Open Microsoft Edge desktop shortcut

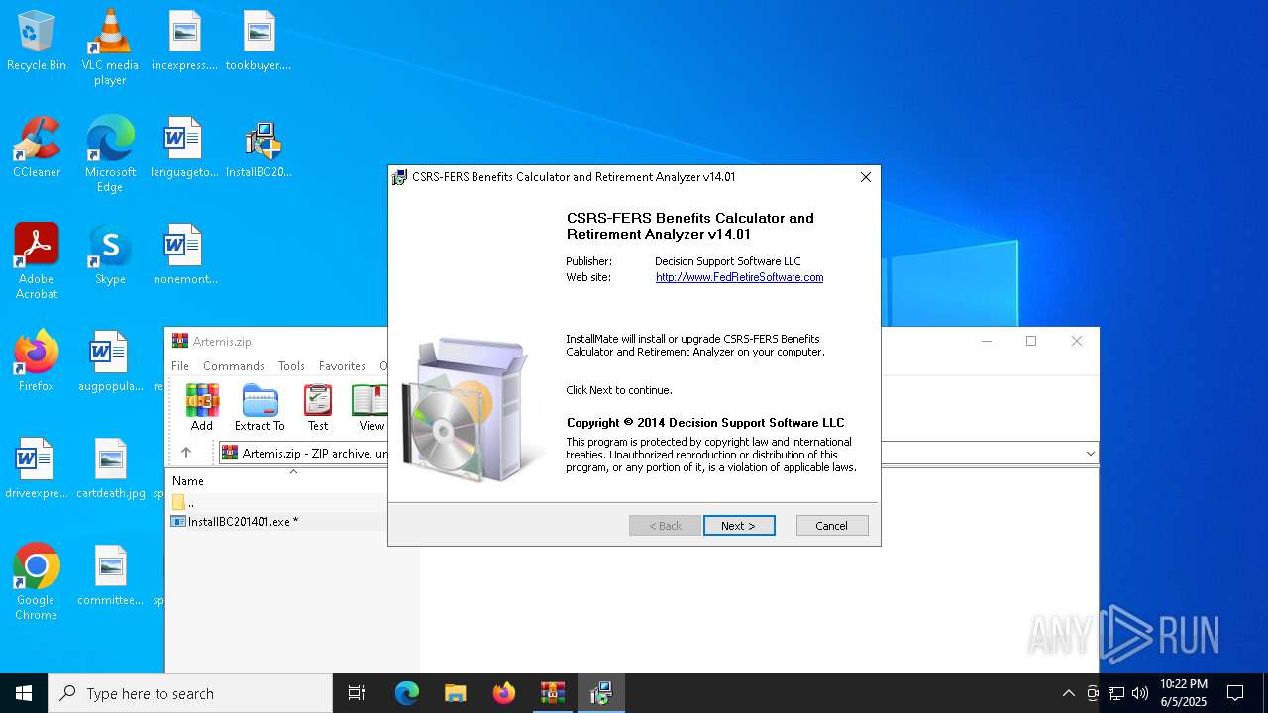110,154
